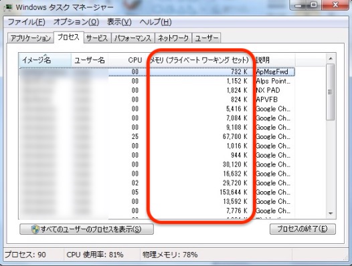This screenshot has width=352, height=266.
Task: Click プロセス: 90 in the status bar
Action: tap(25, 255)
